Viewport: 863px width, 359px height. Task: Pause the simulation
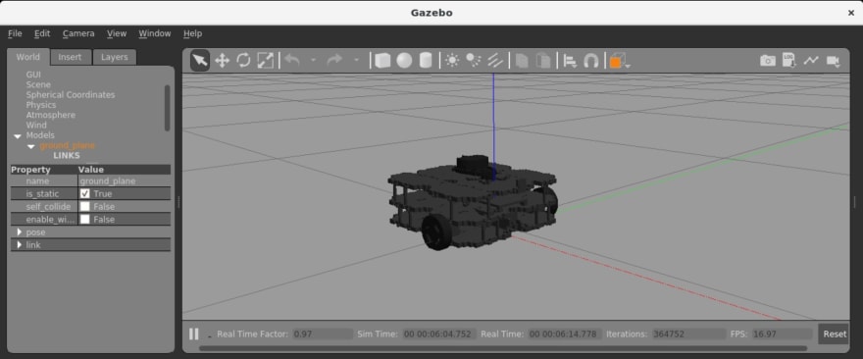click(x=194, y=333)
